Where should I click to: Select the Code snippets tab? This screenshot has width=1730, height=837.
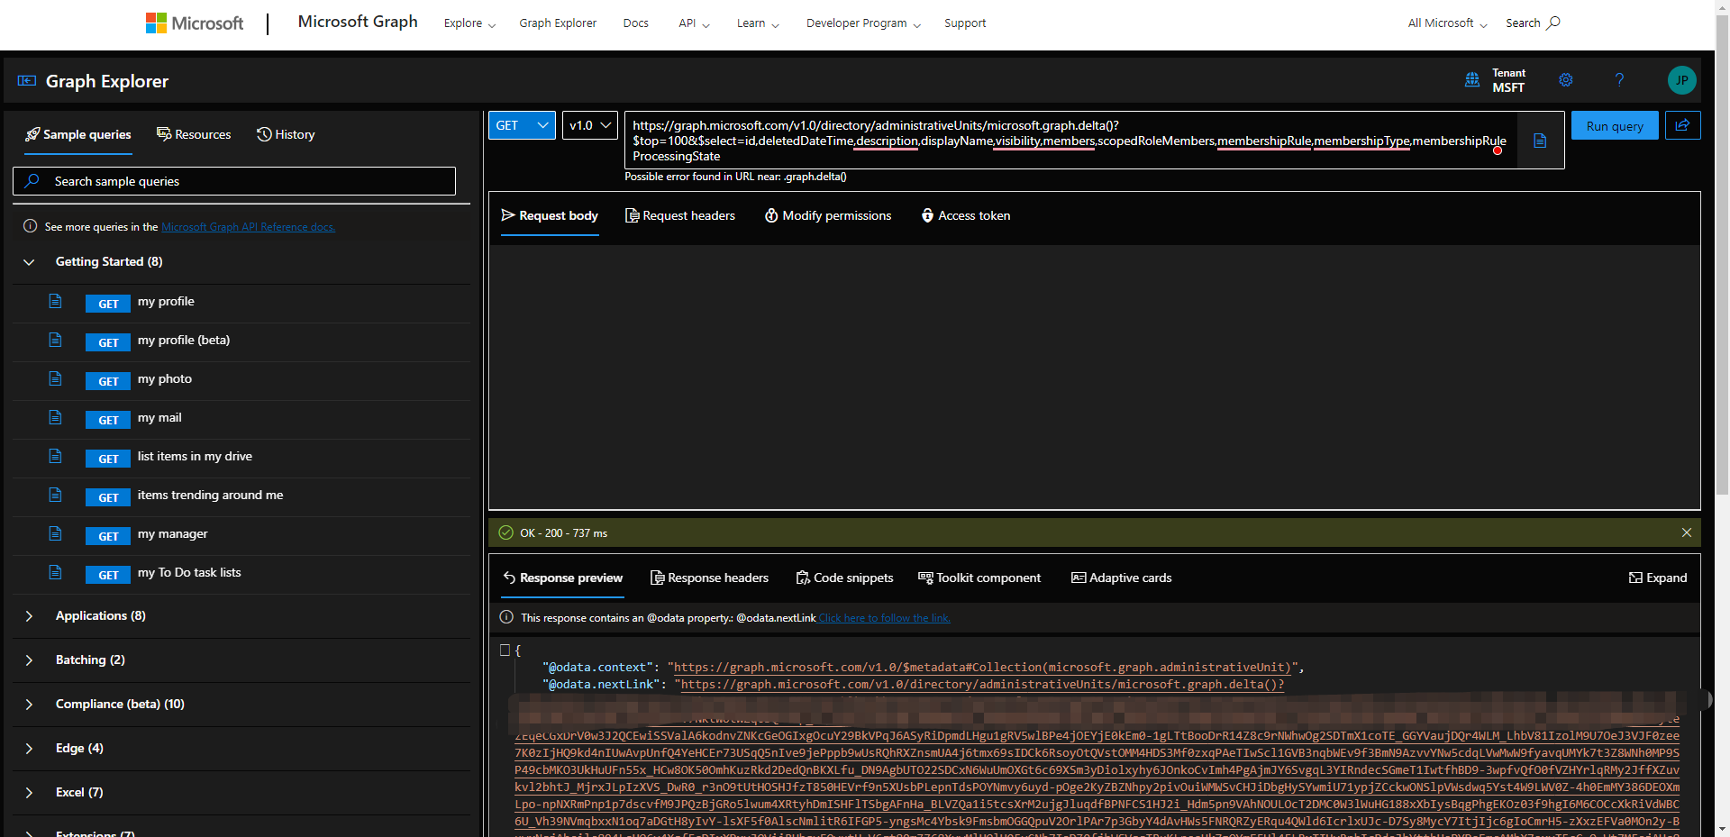click(x=844, y=578)
